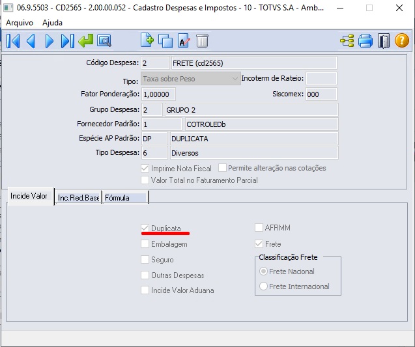Image resolution: width=415 pixels, height=347 pixels.
Task: Click the Fornecedor Padrão code field
Action: (x=162, y=124)
